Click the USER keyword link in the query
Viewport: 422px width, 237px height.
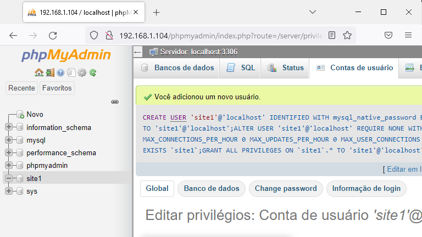[x=178, y=117]
